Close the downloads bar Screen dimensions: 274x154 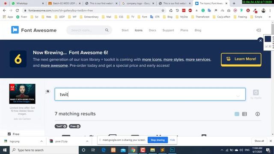271,141
